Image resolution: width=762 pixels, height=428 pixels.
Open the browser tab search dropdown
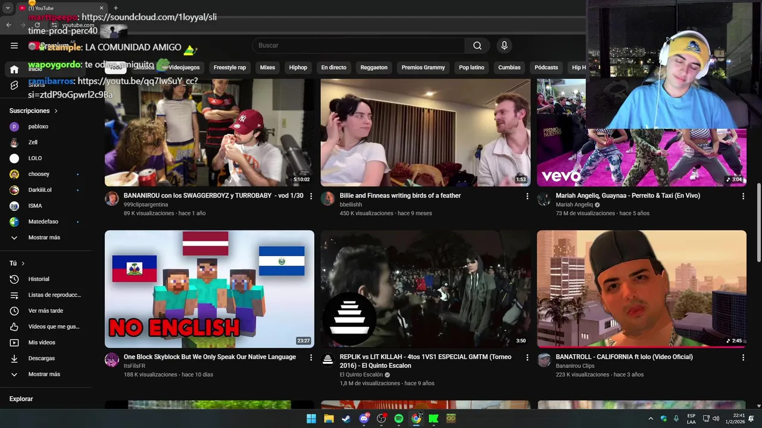8,8
